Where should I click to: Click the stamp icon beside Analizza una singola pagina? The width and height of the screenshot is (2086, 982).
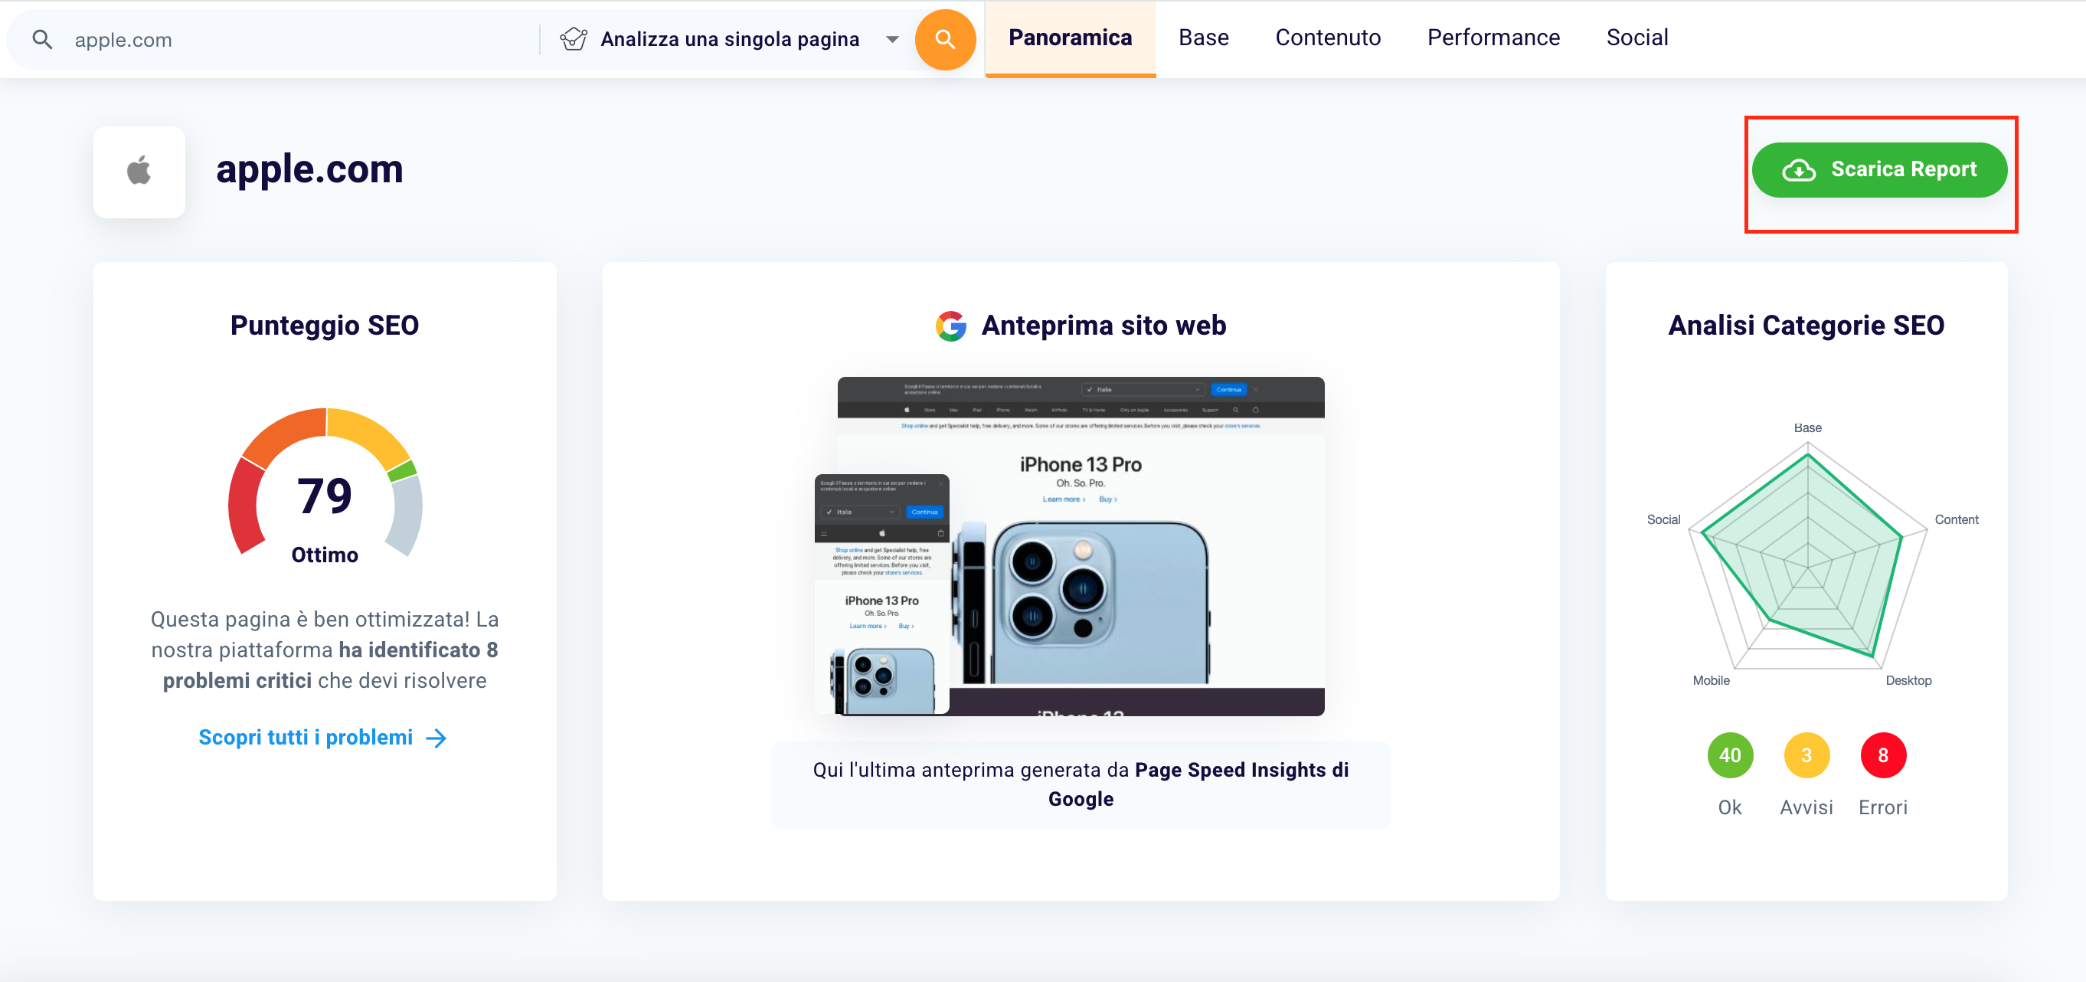[574, 39]
